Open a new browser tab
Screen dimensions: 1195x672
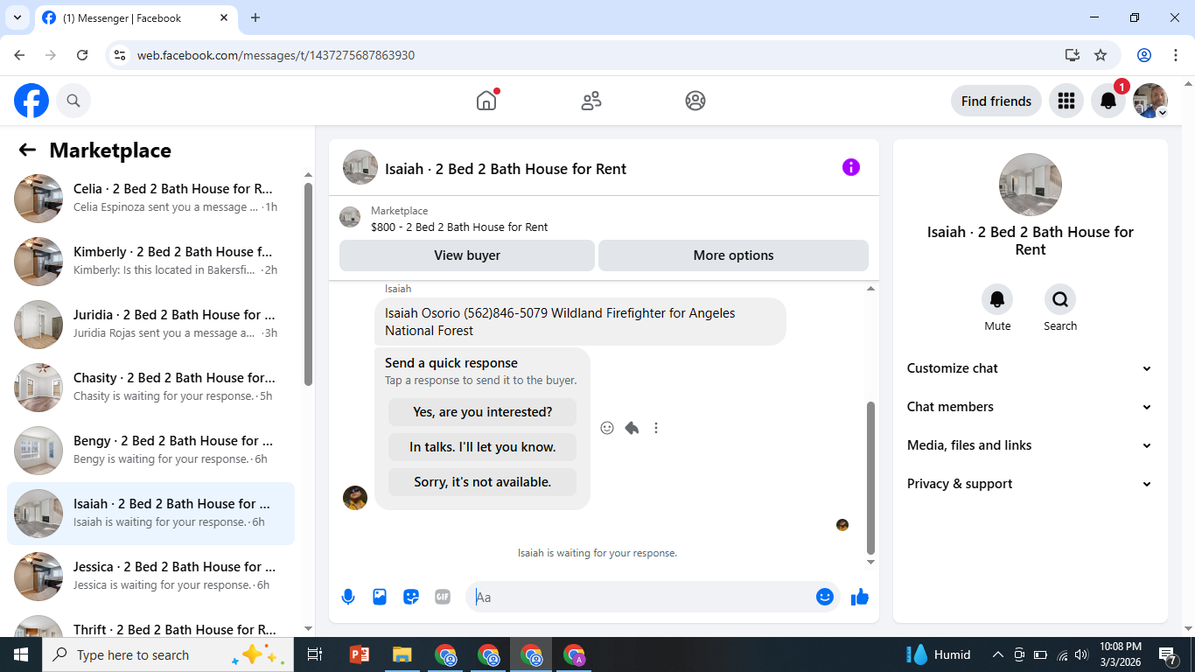click(x=255, y=17)
